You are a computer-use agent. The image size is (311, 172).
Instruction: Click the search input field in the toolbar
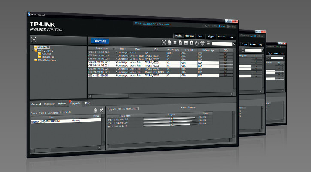[222, 44]
